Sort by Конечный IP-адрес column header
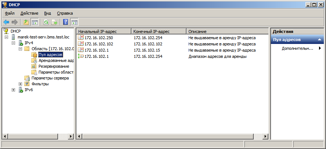Viewport: 326px width, 149px height. [x=159, y=31]
